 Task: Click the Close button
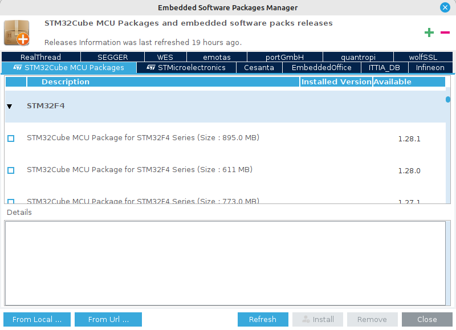pyautogui.click(x=427, y=320)
